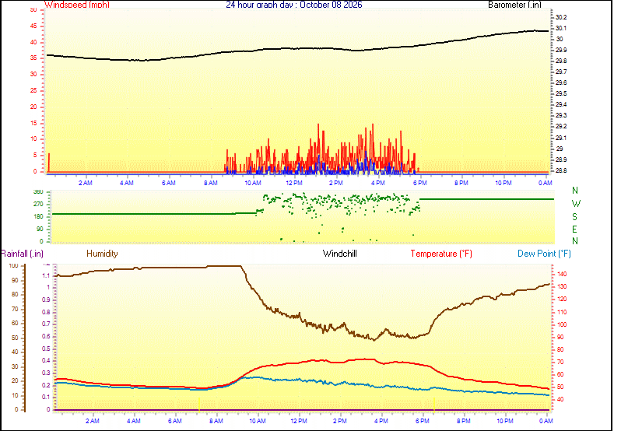Viewport: 621px width, 431px height.
Task: Click the 6 AM label under the temperature chart
Action: 174,421
